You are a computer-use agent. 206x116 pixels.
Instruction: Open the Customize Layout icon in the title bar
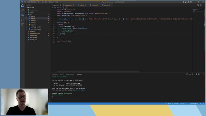click(x=191, y=2)
